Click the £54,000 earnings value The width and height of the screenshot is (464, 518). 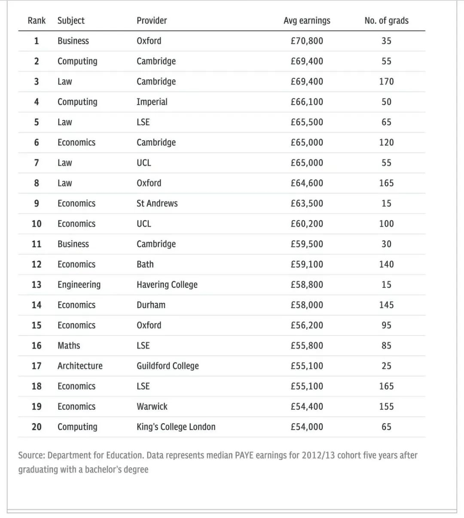tap(307, 427)
